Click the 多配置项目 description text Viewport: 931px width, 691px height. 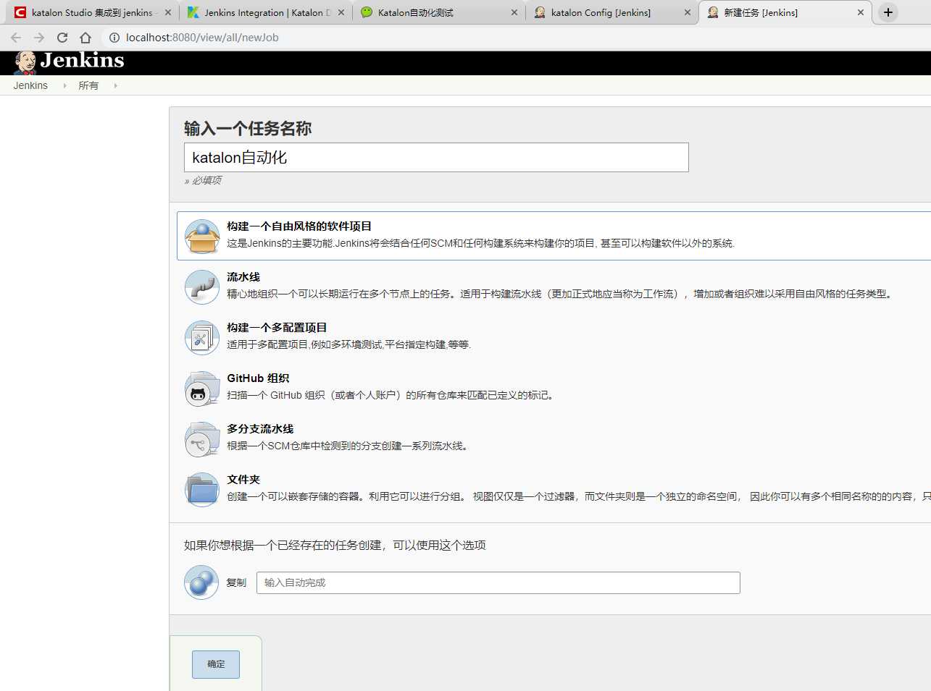pyautogui.click(x=349, y=344)
